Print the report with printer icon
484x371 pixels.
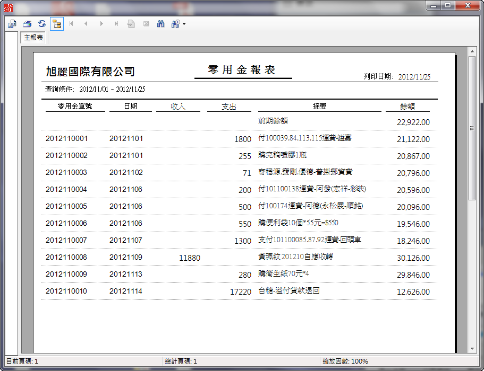(x=27, y=24)
